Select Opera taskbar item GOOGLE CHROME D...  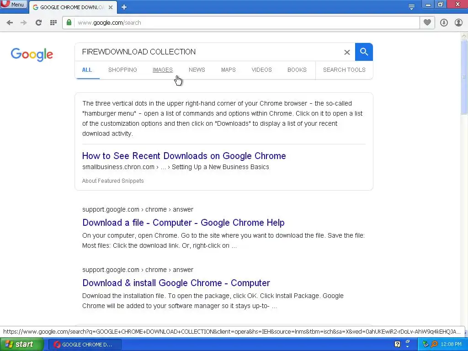coord(85,345)
